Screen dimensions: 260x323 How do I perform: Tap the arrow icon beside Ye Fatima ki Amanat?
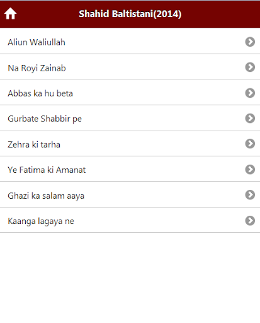(x=250, y=169)
